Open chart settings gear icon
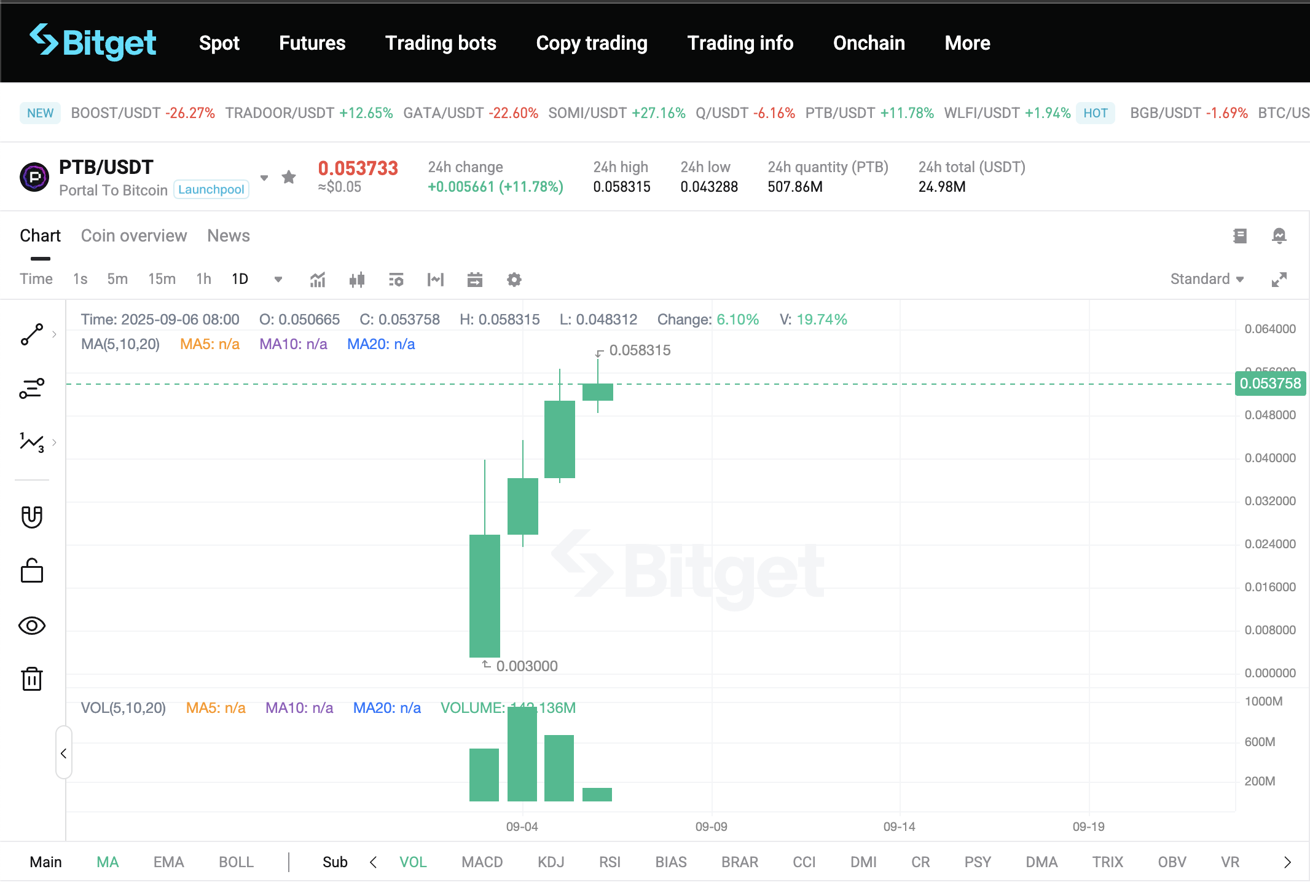The width and height of the screenshot is (1310, 885). tap(514, 280)
